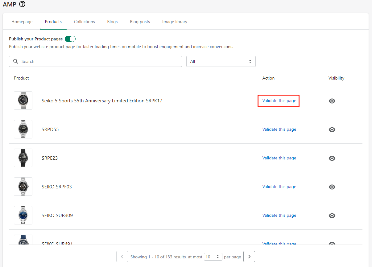Toggle visibility eye for SEIKO SRPF03
Image resolution: width=372 pixels, height=267 pixels.
pos(332,187)
